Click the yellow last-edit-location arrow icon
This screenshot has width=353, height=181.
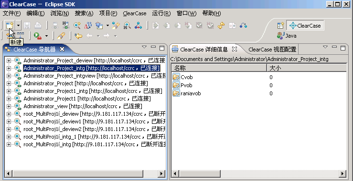coord(78,36)
